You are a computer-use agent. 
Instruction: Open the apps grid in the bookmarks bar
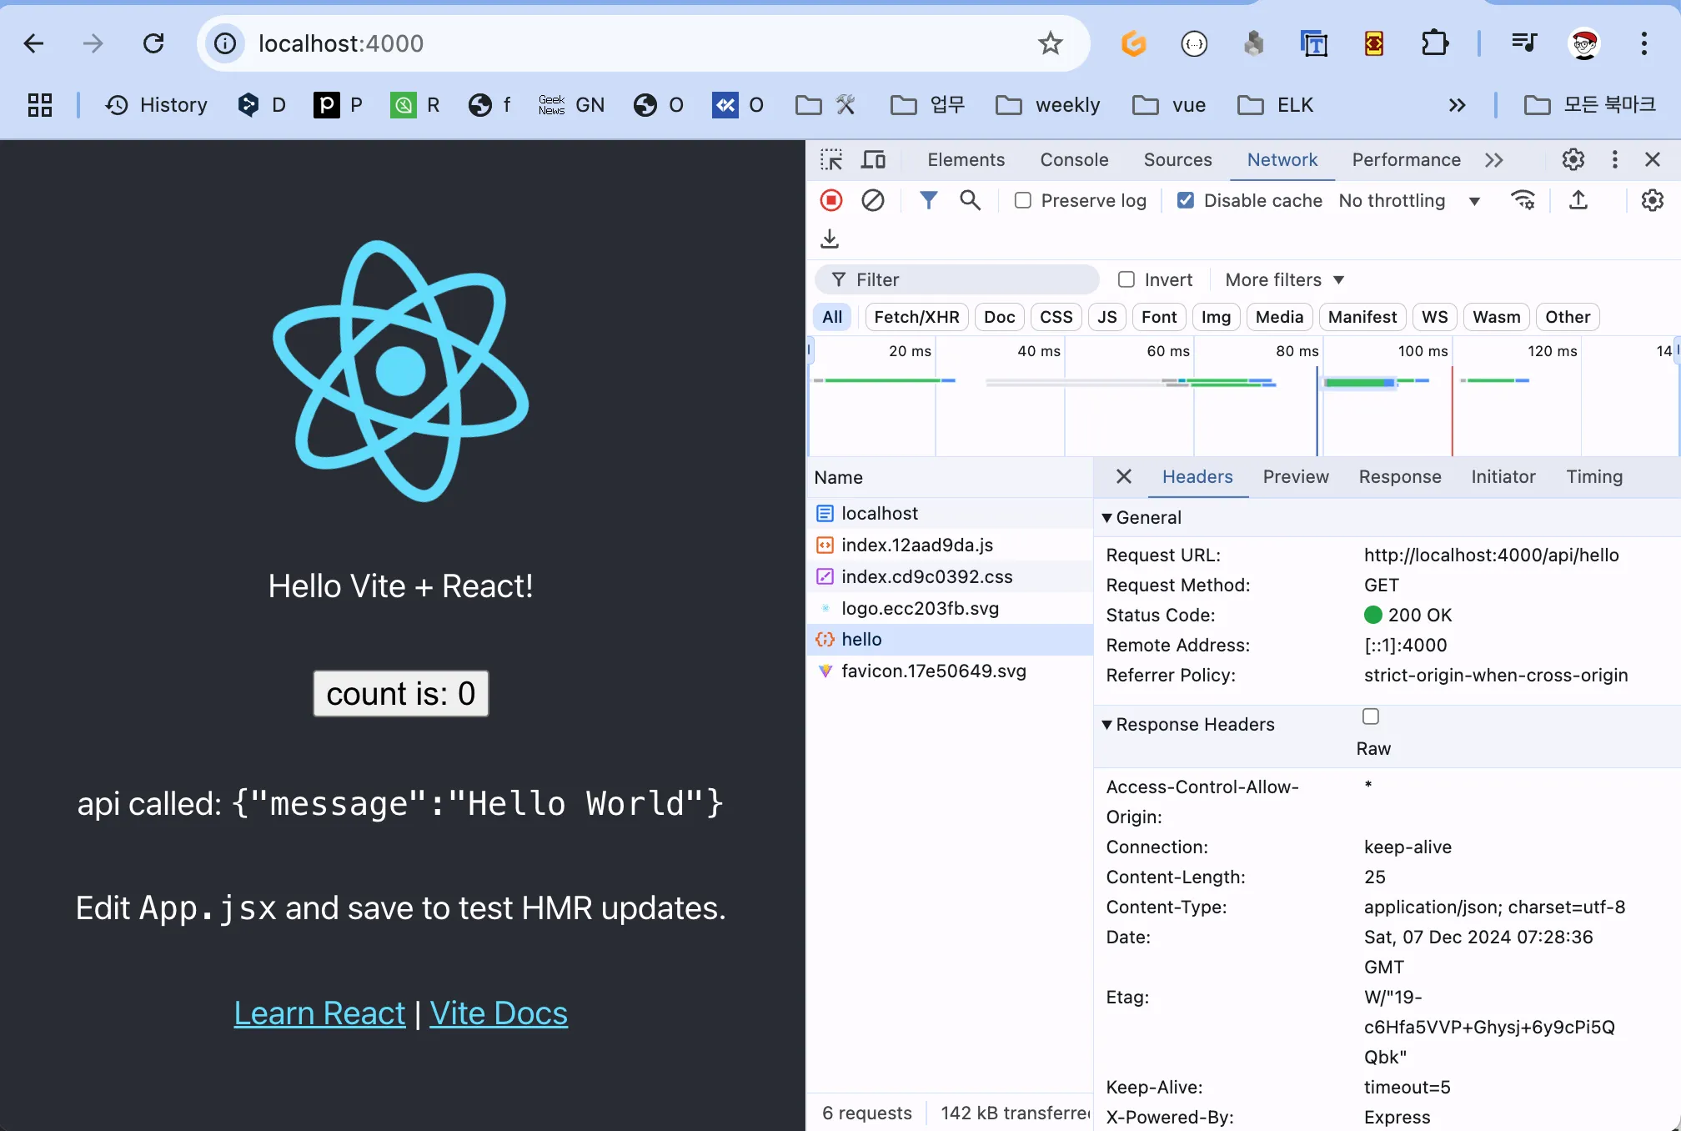39,105
